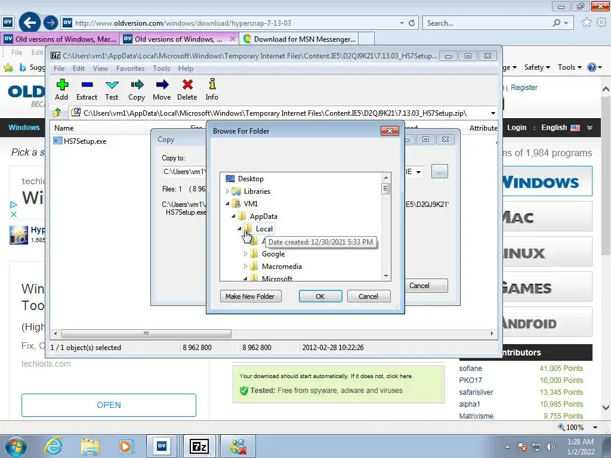Select HS7Setup.exe in 7-Zip file list
Screen dimensions: 611x458
tap(85, 141)
